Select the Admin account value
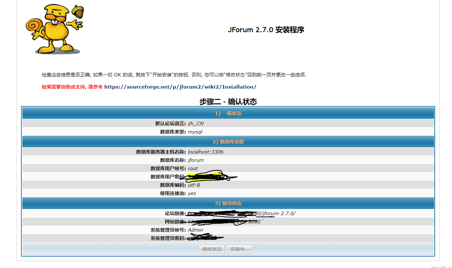 click(x=195, y=230)
